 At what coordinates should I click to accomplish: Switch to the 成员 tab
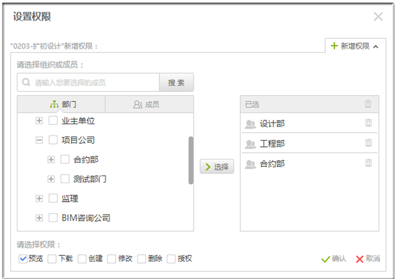(149, 104)
